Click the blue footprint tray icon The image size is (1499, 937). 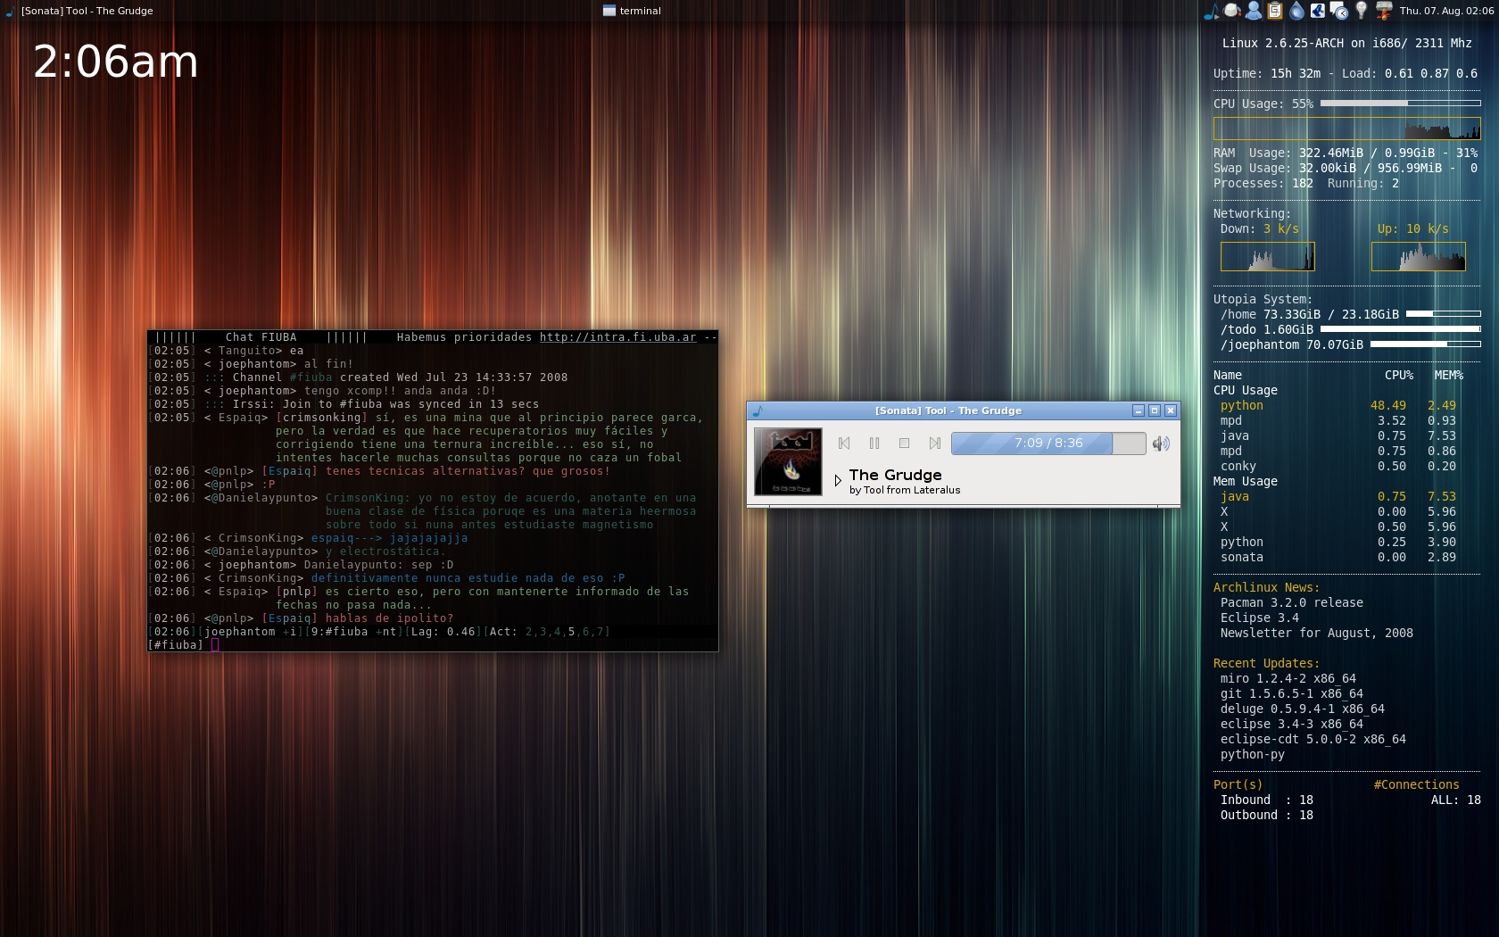[1318, 11]
